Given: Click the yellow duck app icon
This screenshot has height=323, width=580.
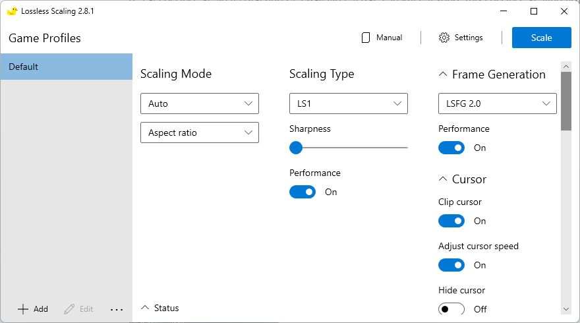Looking at the screenshot, I should [12, 11].
